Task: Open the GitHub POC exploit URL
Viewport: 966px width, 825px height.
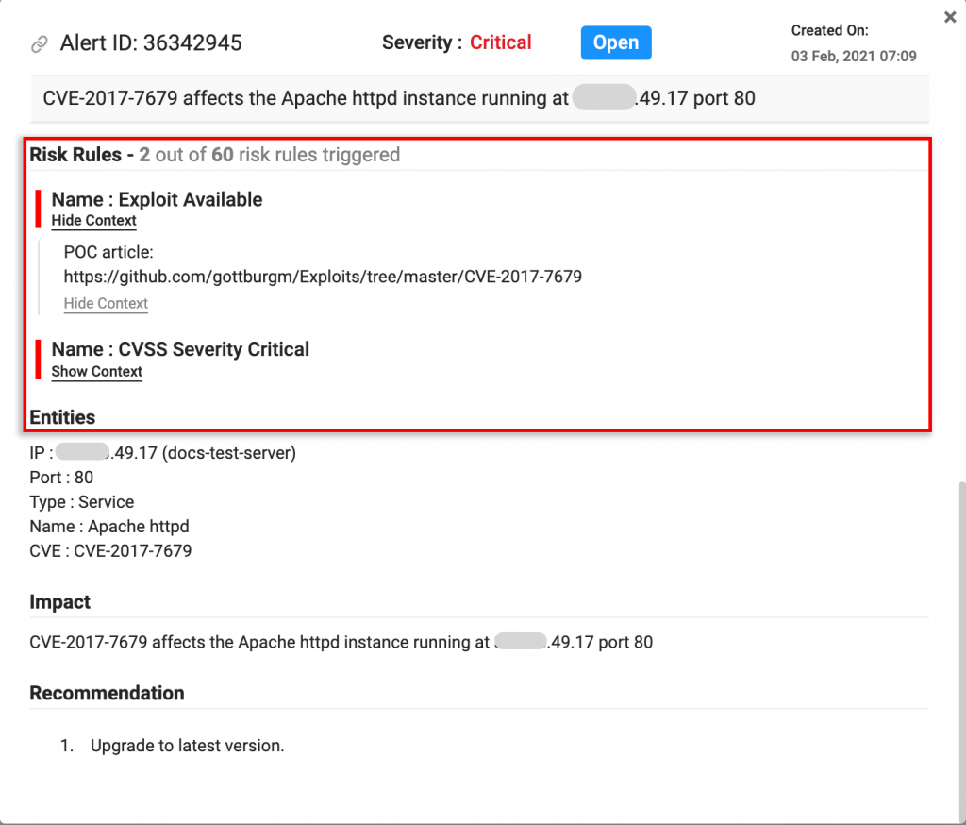Action: click(x=323, y=277)
